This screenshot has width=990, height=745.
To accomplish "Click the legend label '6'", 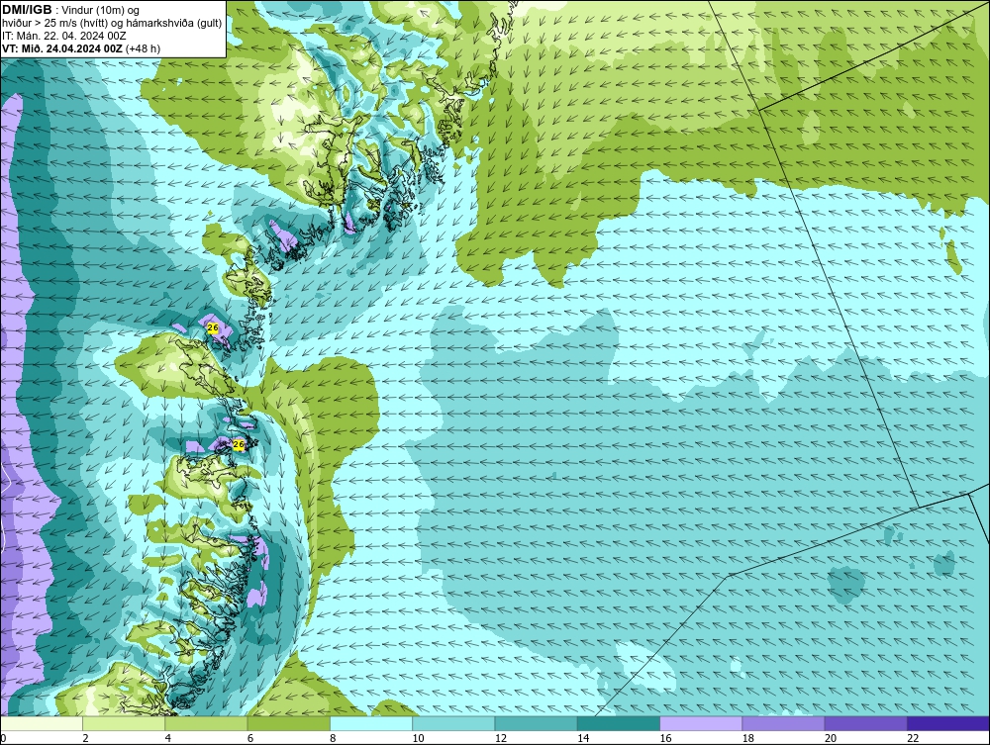I will [x=250, y=738].
